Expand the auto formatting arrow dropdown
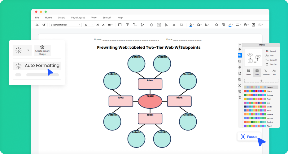288x154 pixels. pyautogui.click(x=28, y=50)
